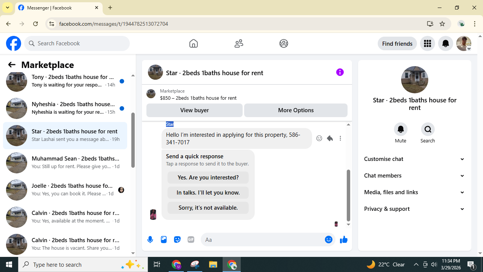Open the Friends icon in top navigation
Viewport: 483px width, 272px height.
tap(239, 43)
